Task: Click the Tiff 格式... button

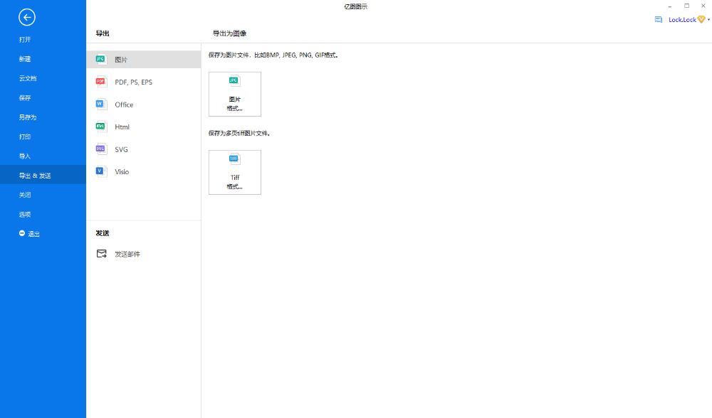Action: [235, 172]
